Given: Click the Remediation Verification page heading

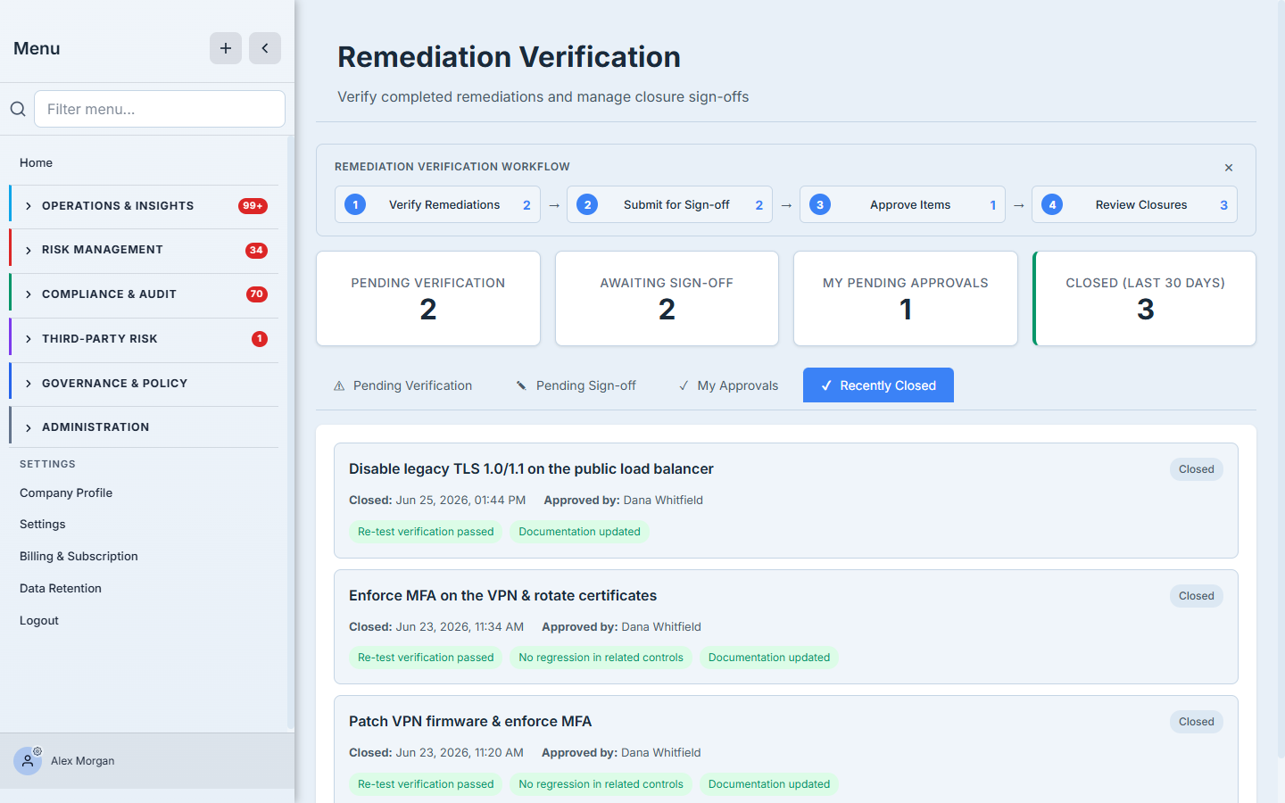Looking at the screenshot, I should pos(509,57).
